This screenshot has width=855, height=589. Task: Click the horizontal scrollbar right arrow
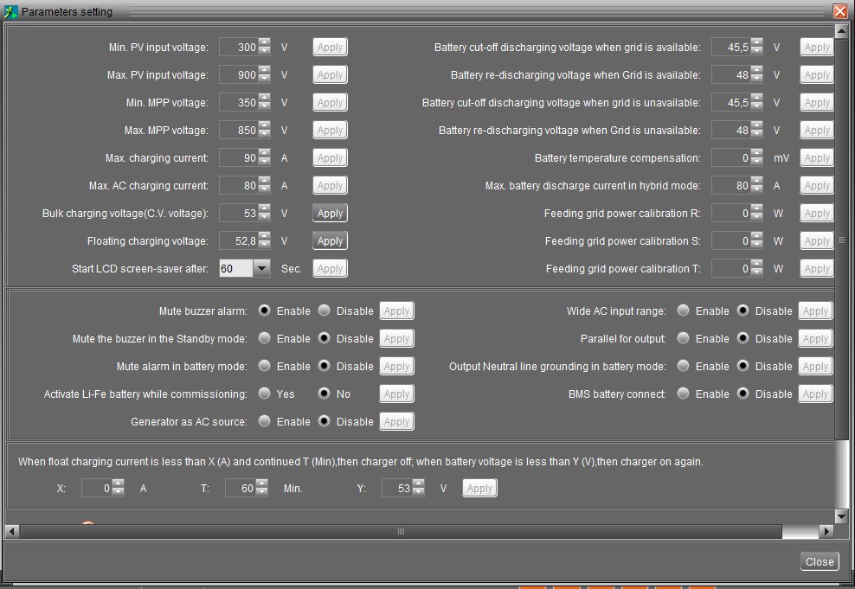point(826,531)
